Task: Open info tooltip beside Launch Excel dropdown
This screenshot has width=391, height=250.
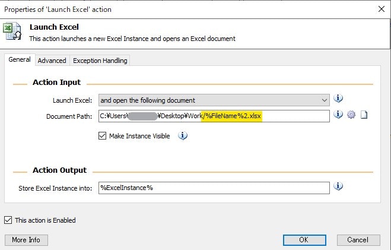Action: coord(338,99)
